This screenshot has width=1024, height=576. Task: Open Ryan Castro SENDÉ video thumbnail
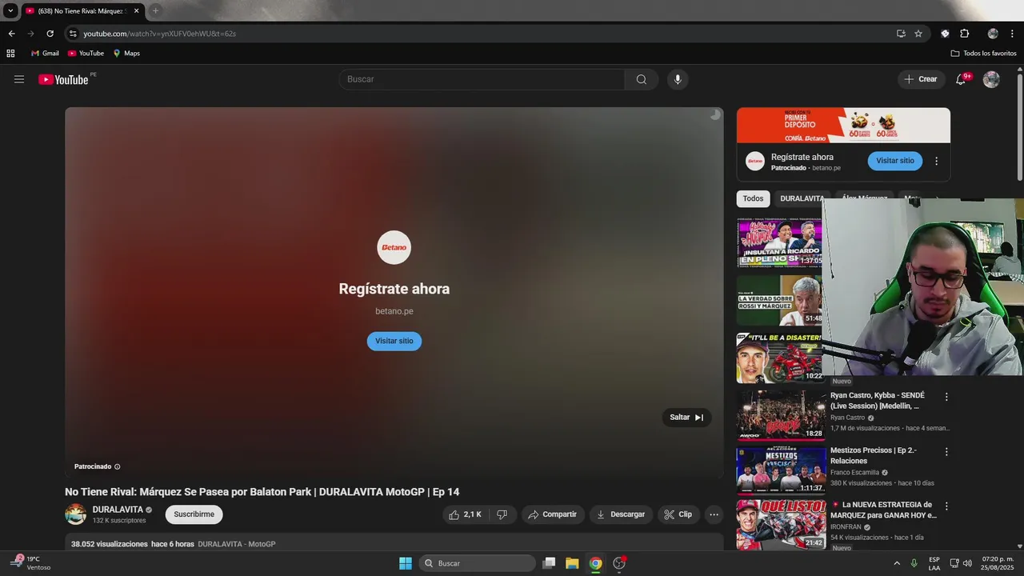click(782, 415)
